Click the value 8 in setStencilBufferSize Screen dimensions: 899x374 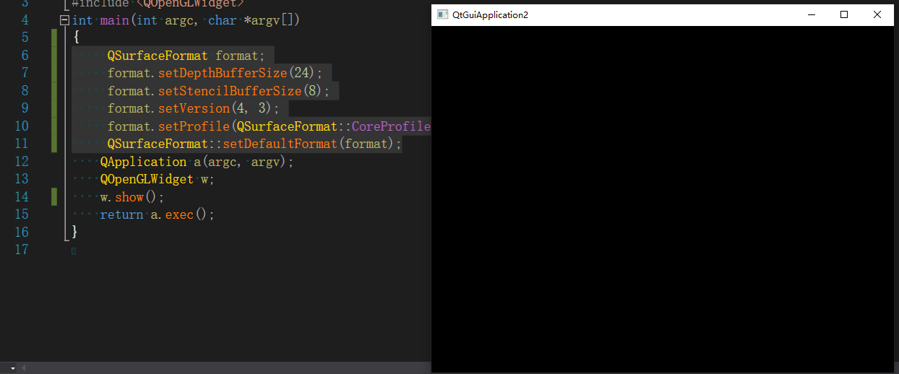coord(312,91)
